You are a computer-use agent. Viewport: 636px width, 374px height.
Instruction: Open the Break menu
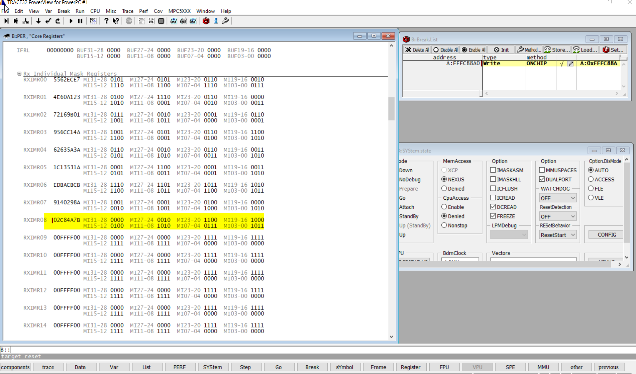pyautogui.click(x=63, y=11)
